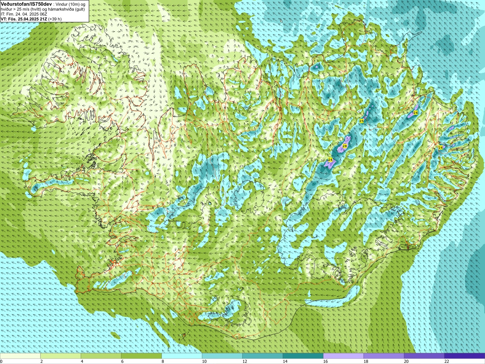
Task: Click the yellow 25 maximum gust marker
Action: [361, 121]
